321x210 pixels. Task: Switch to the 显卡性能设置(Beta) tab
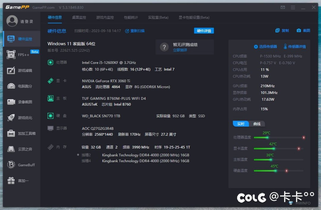click(x=194, y=18)
